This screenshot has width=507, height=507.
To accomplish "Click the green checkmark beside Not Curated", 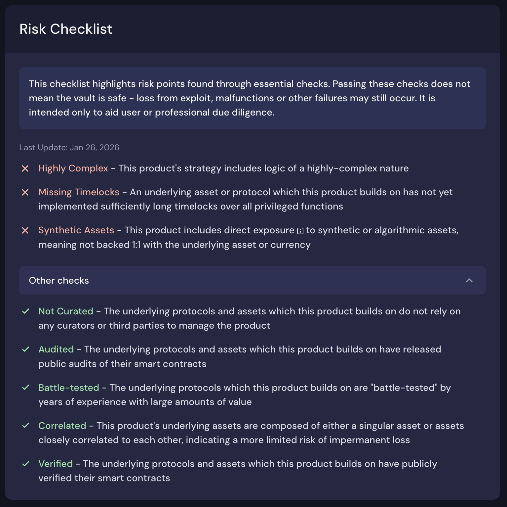I will coord(26,311).
